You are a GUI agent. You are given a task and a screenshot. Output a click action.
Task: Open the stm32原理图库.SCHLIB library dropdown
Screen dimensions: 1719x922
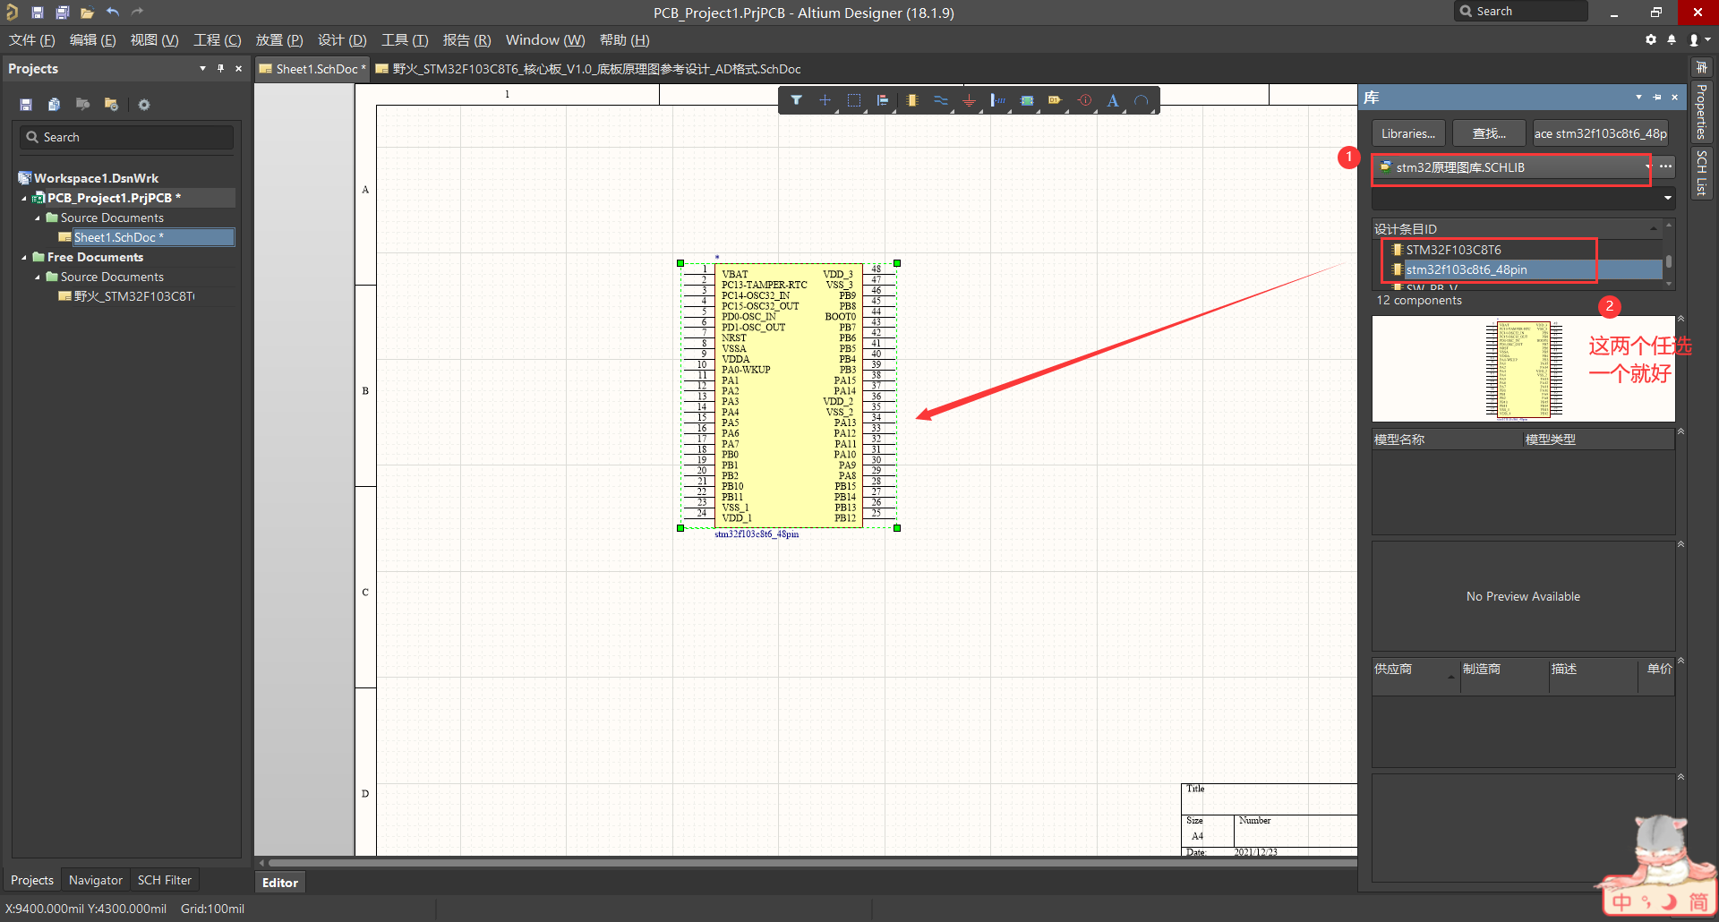(x=1647, y=167)
